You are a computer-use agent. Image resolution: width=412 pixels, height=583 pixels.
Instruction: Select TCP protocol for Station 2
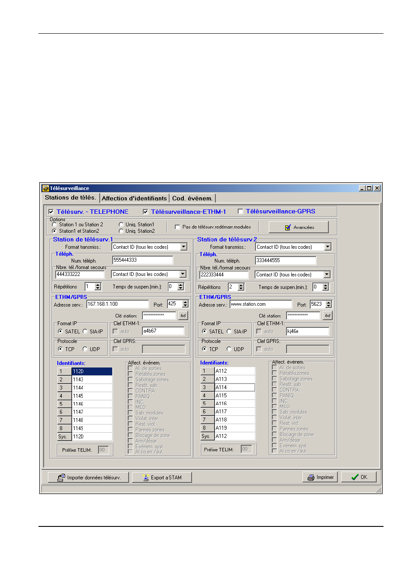[x=204, y=349]
